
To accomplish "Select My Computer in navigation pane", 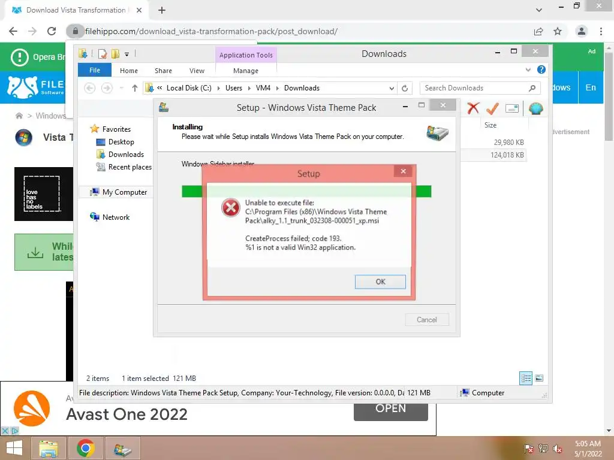I will pyautogui.click(x=124, y=192).
